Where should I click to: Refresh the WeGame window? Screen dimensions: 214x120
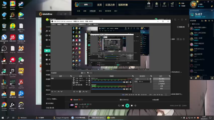[65, 14]
